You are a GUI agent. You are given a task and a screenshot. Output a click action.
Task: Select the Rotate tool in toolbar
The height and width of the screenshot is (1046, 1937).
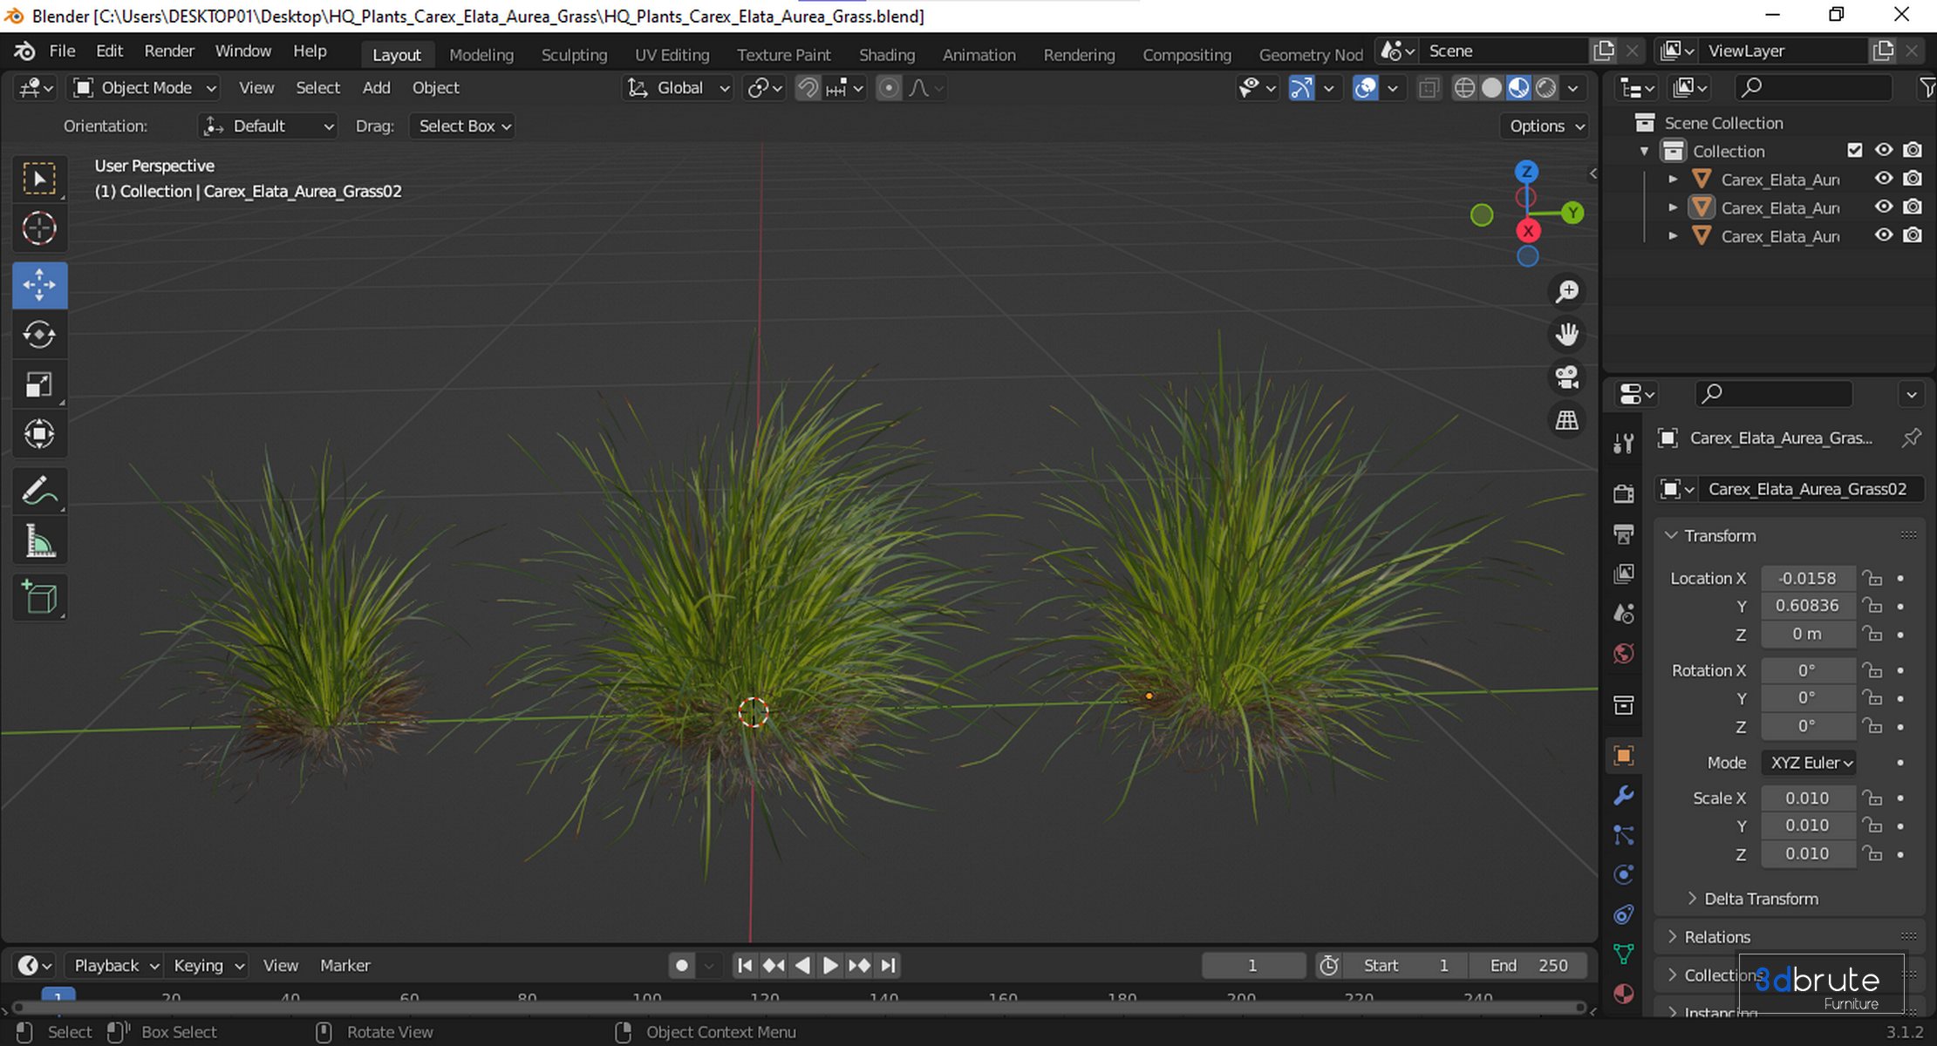click(x=39, y=335)
